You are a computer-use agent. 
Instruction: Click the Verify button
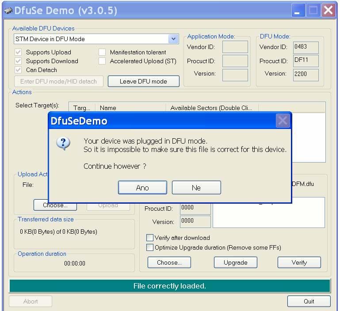click(x=299, y=262)
